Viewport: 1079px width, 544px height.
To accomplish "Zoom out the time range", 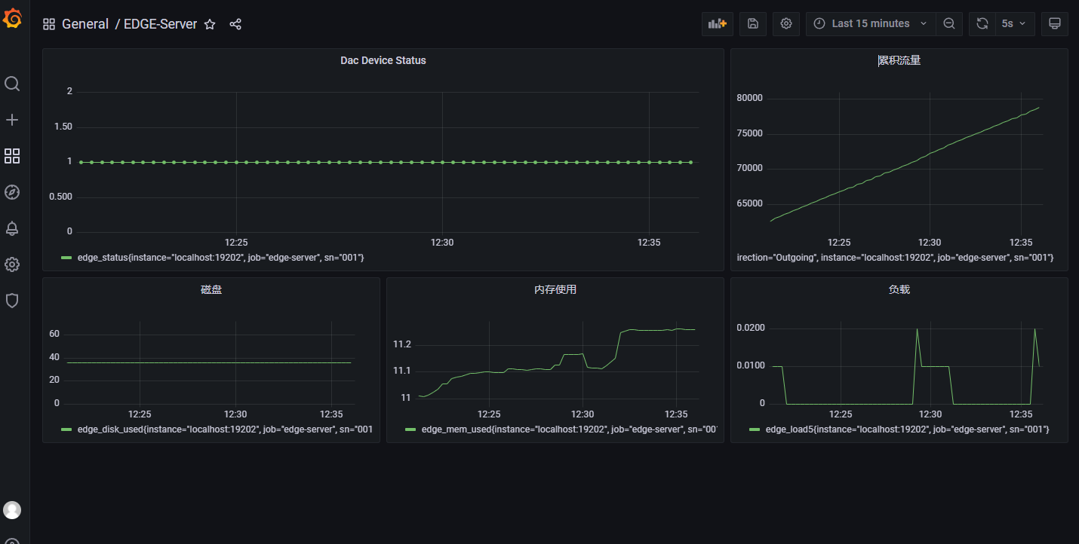I will pyautogui.click(x=949, y=23).
